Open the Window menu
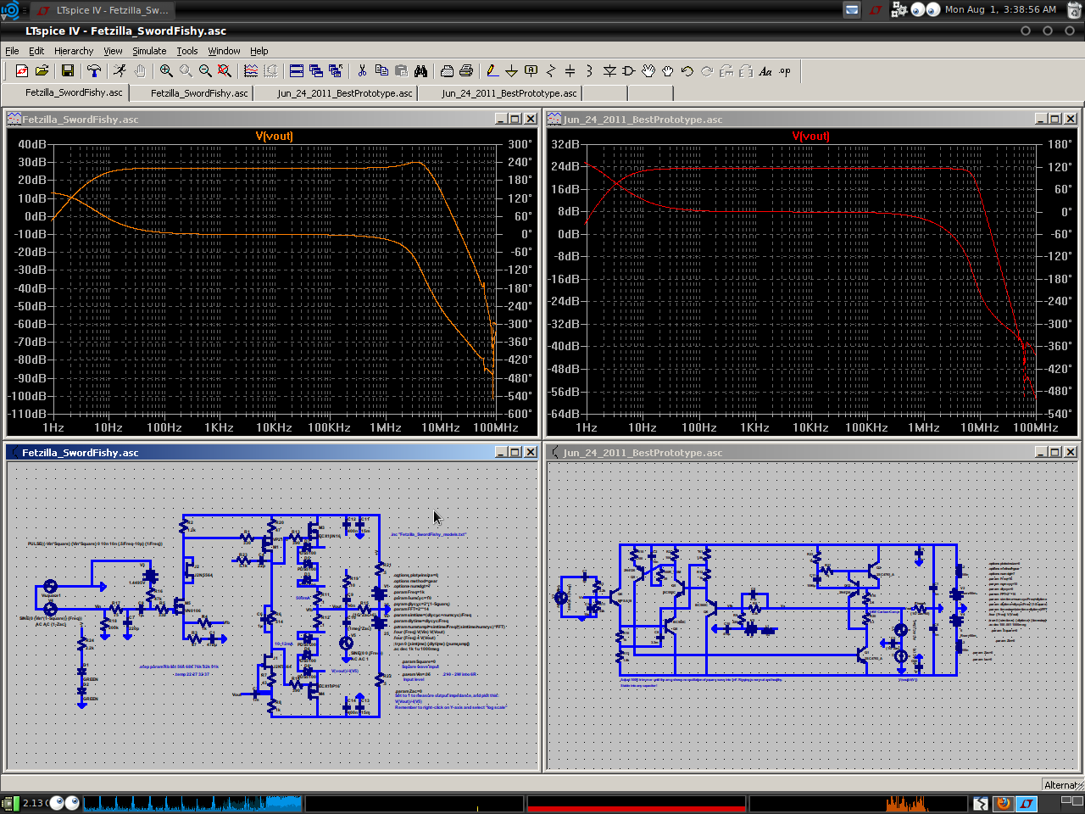The image size is (1085, 814). tap(225, 51)
